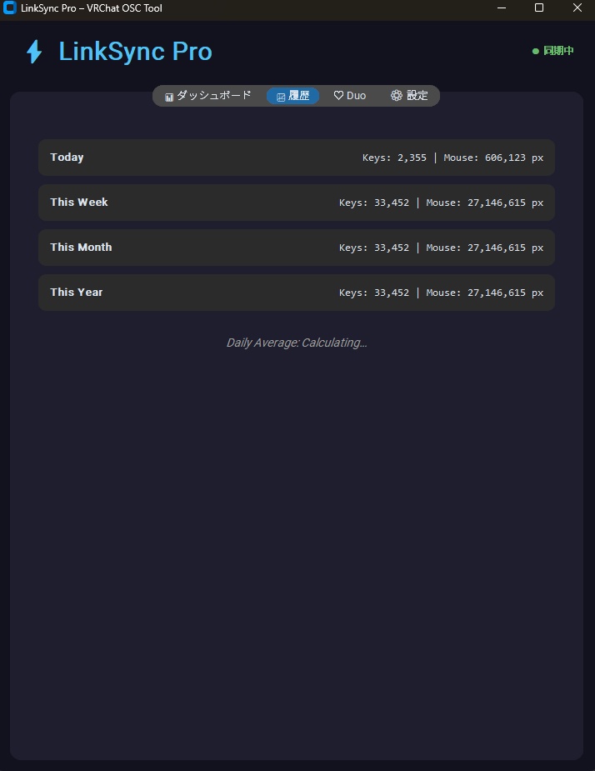595x771 pixels.
Task: Click the LinkSync app icon in title bar
Action: [11, 8]
